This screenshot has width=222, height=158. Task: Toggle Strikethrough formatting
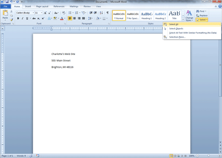pyautogui.click(x=34, y=18)
